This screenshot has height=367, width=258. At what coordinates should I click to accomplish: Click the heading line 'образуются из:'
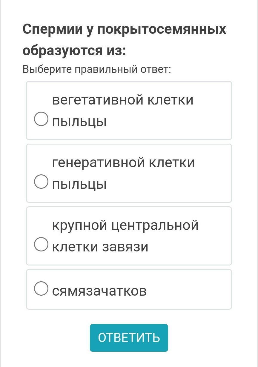click(74, 50)
